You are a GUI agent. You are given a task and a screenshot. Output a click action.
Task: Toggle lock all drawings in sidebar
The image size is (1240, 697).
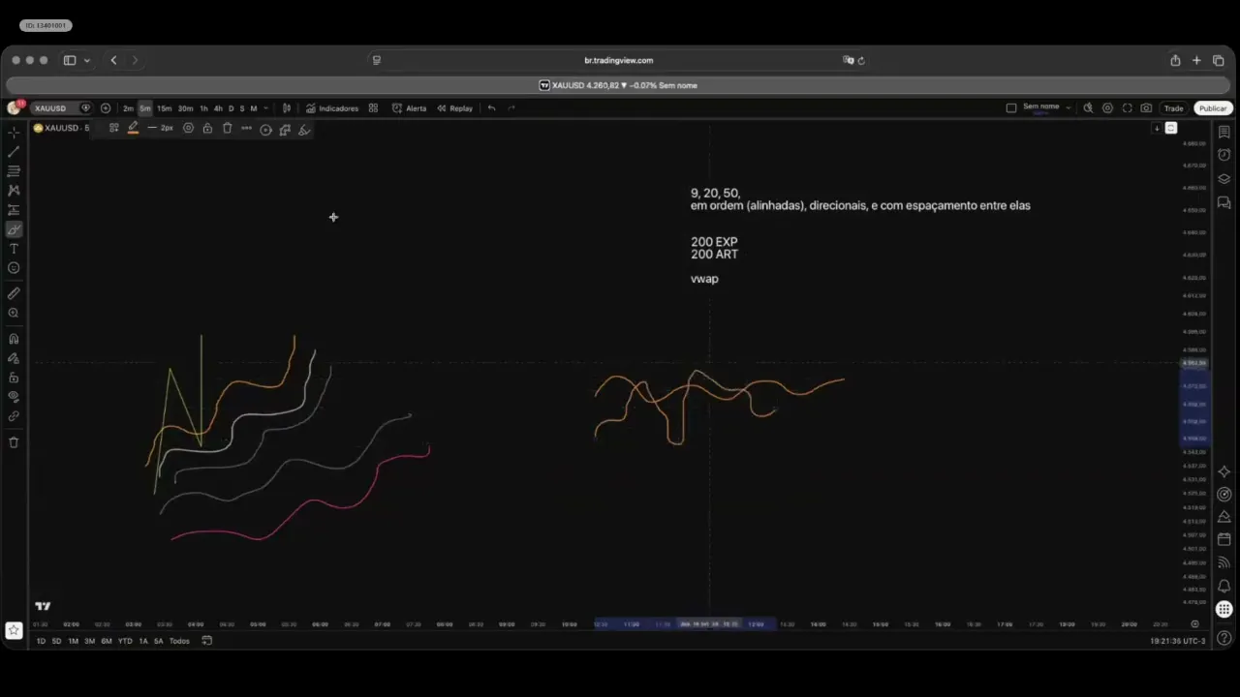14,378
